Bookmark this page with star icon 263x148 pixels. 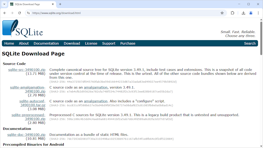point(222,13)
